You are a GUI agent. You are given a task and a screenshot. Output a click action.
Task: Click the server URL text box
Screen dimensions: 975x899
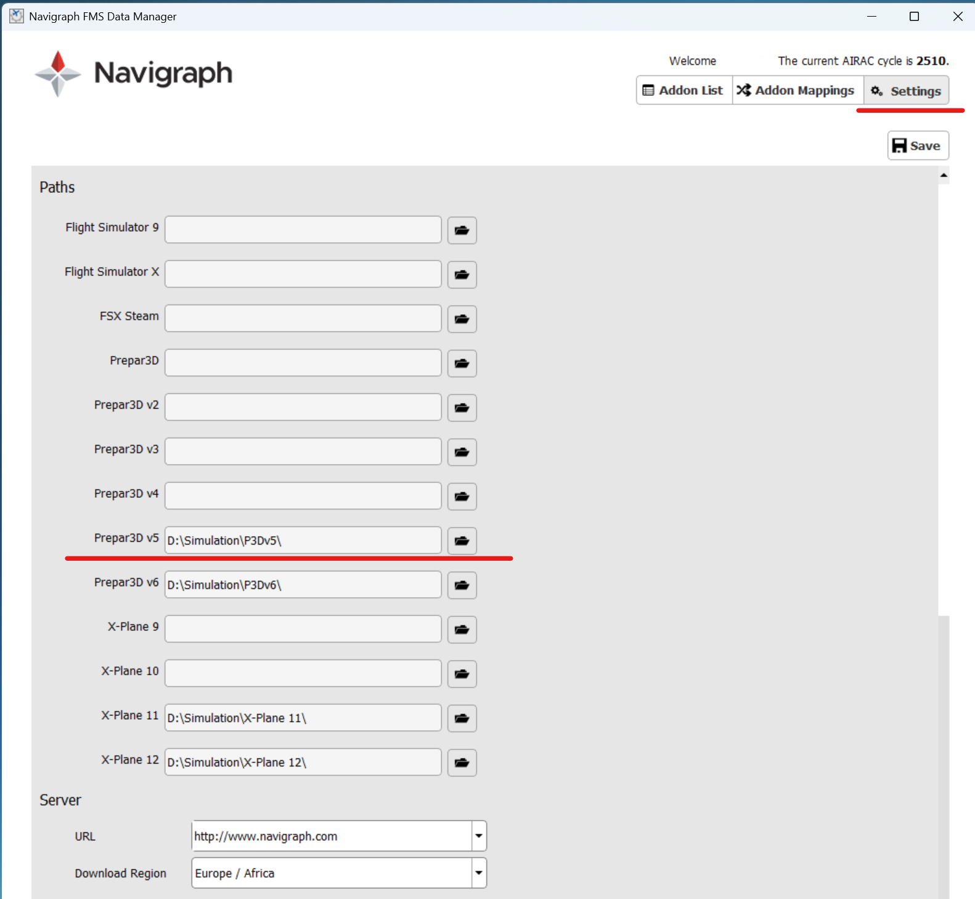tap(332, 836)
